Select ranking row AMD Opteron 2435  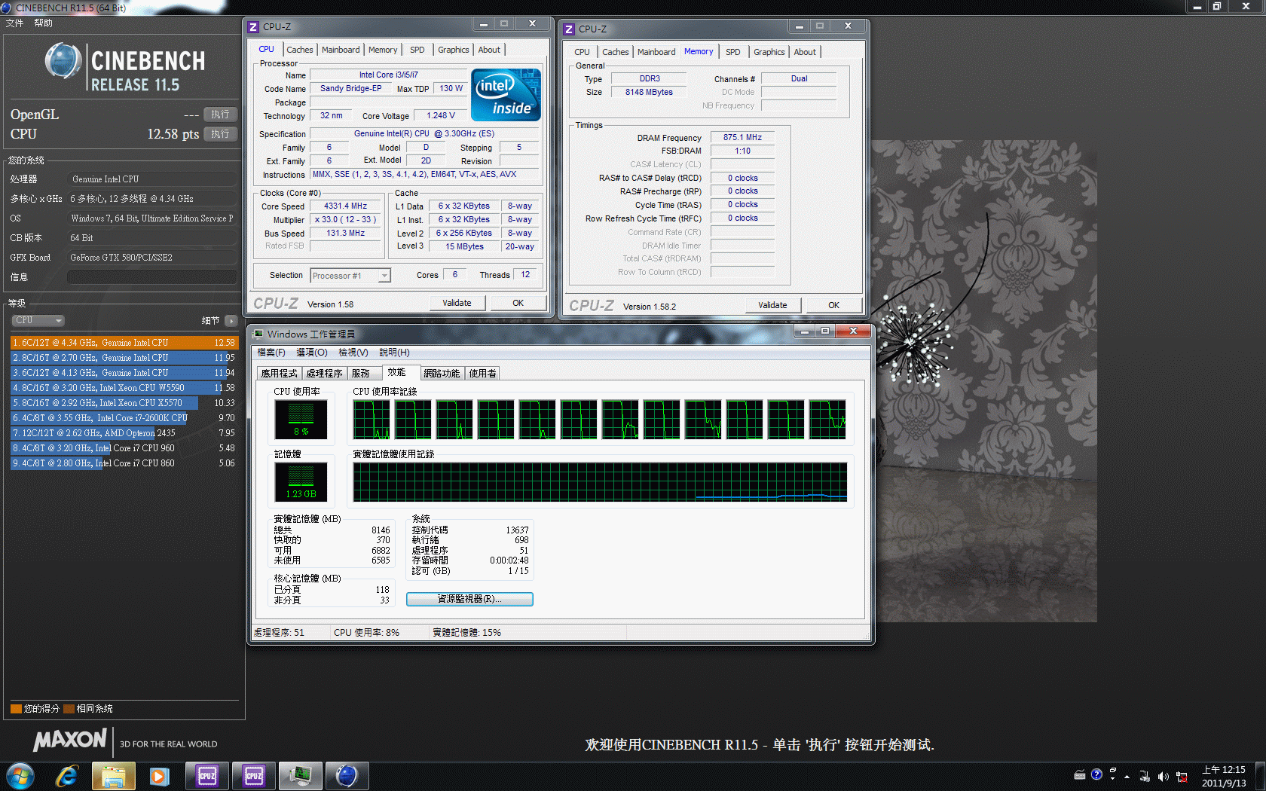[124, 433]
